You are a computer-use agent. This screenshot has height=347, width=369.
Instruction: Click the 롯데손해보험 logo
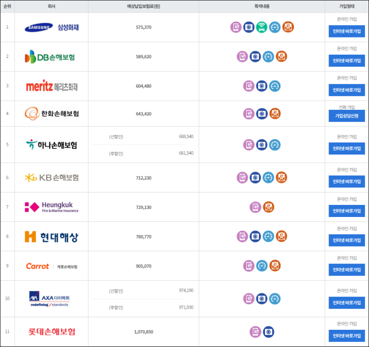coord(52,332)
